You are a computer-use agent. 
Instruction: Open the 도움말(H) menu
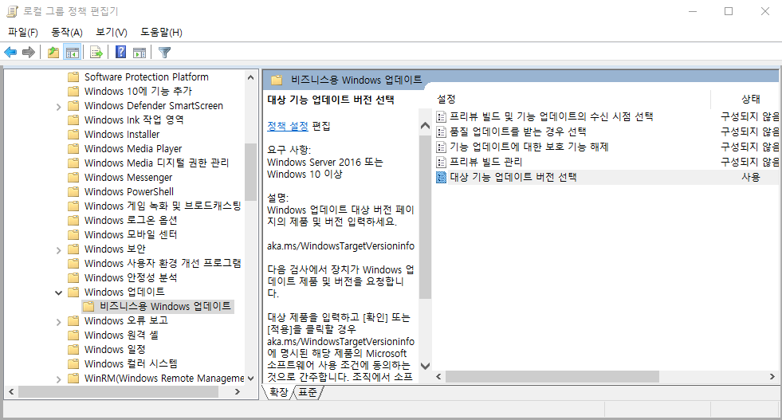pyautogui.click(x=161, y=33)
